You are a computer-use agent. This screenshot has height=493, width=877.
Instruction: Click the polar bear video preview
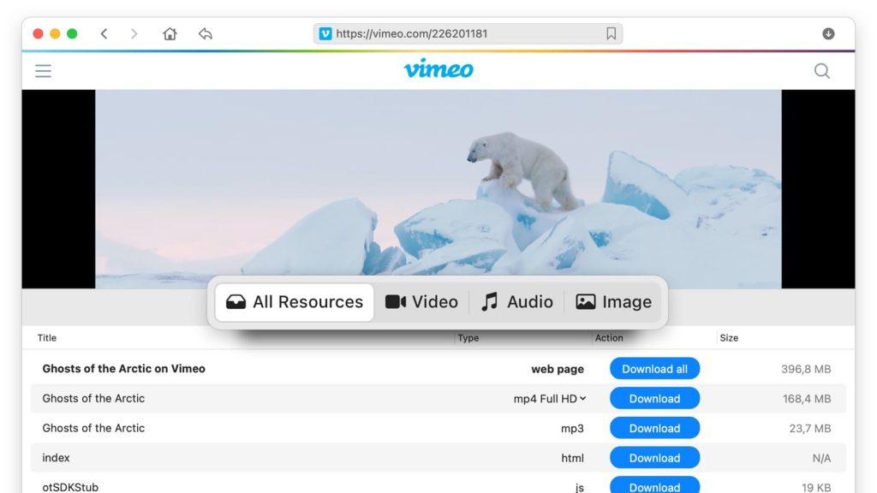438,189
